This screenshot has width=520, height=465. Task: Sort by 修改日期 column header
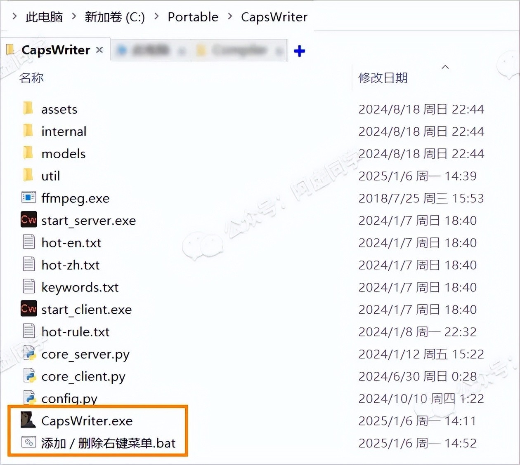383,77
